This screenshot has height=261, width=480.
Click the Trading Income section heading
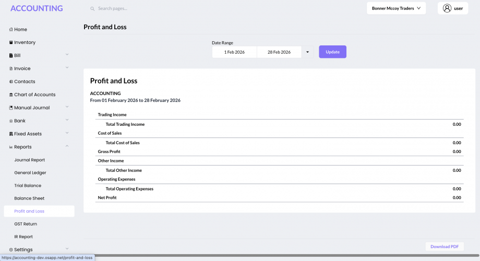point(112,115)
